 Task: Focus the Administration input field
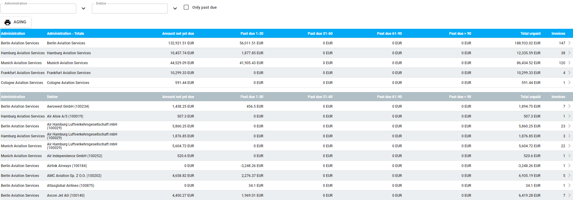[x=38, y=8]
